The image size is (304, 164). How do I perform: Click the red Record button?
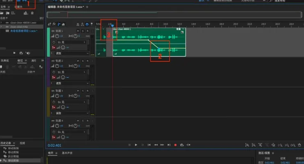175,145
